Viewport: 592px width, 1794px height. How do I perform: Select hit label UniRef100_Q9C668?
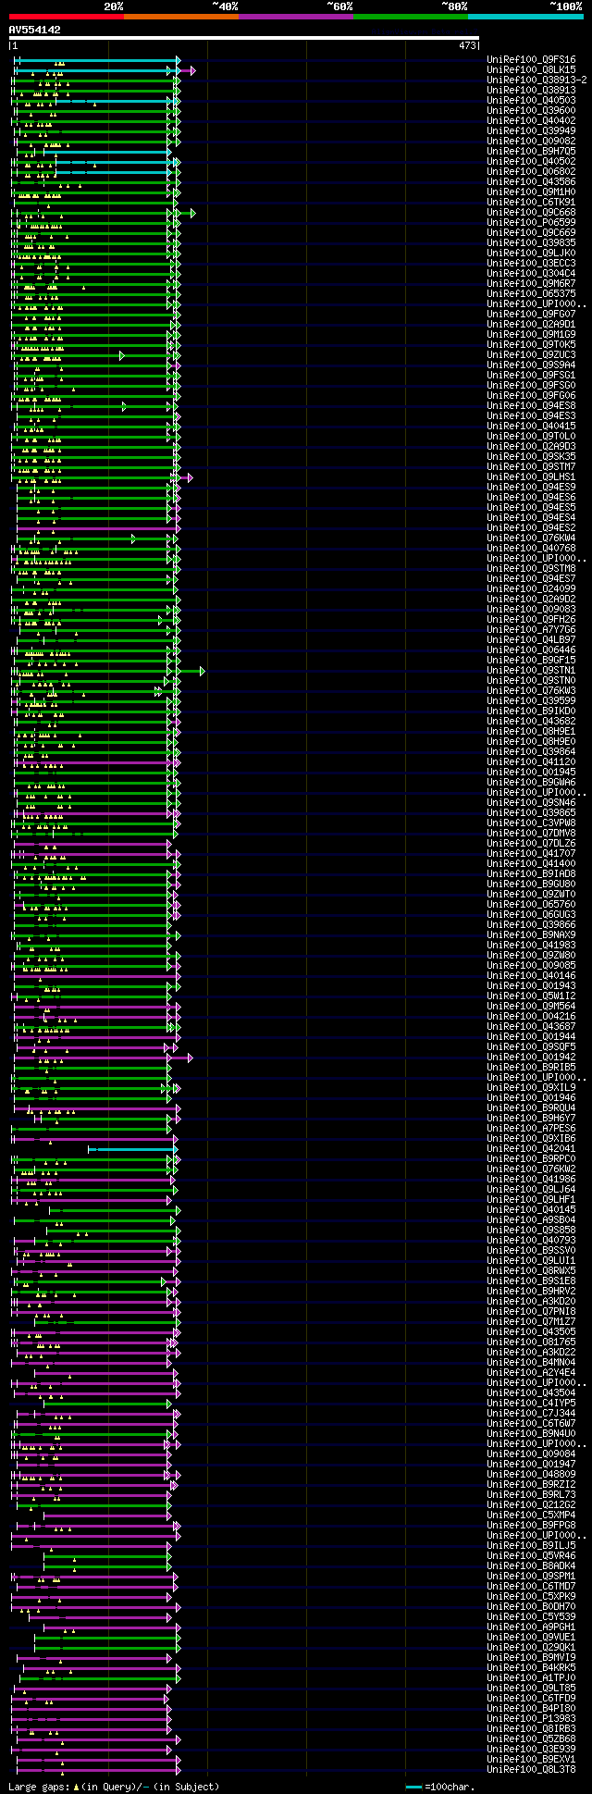[531, 212]
